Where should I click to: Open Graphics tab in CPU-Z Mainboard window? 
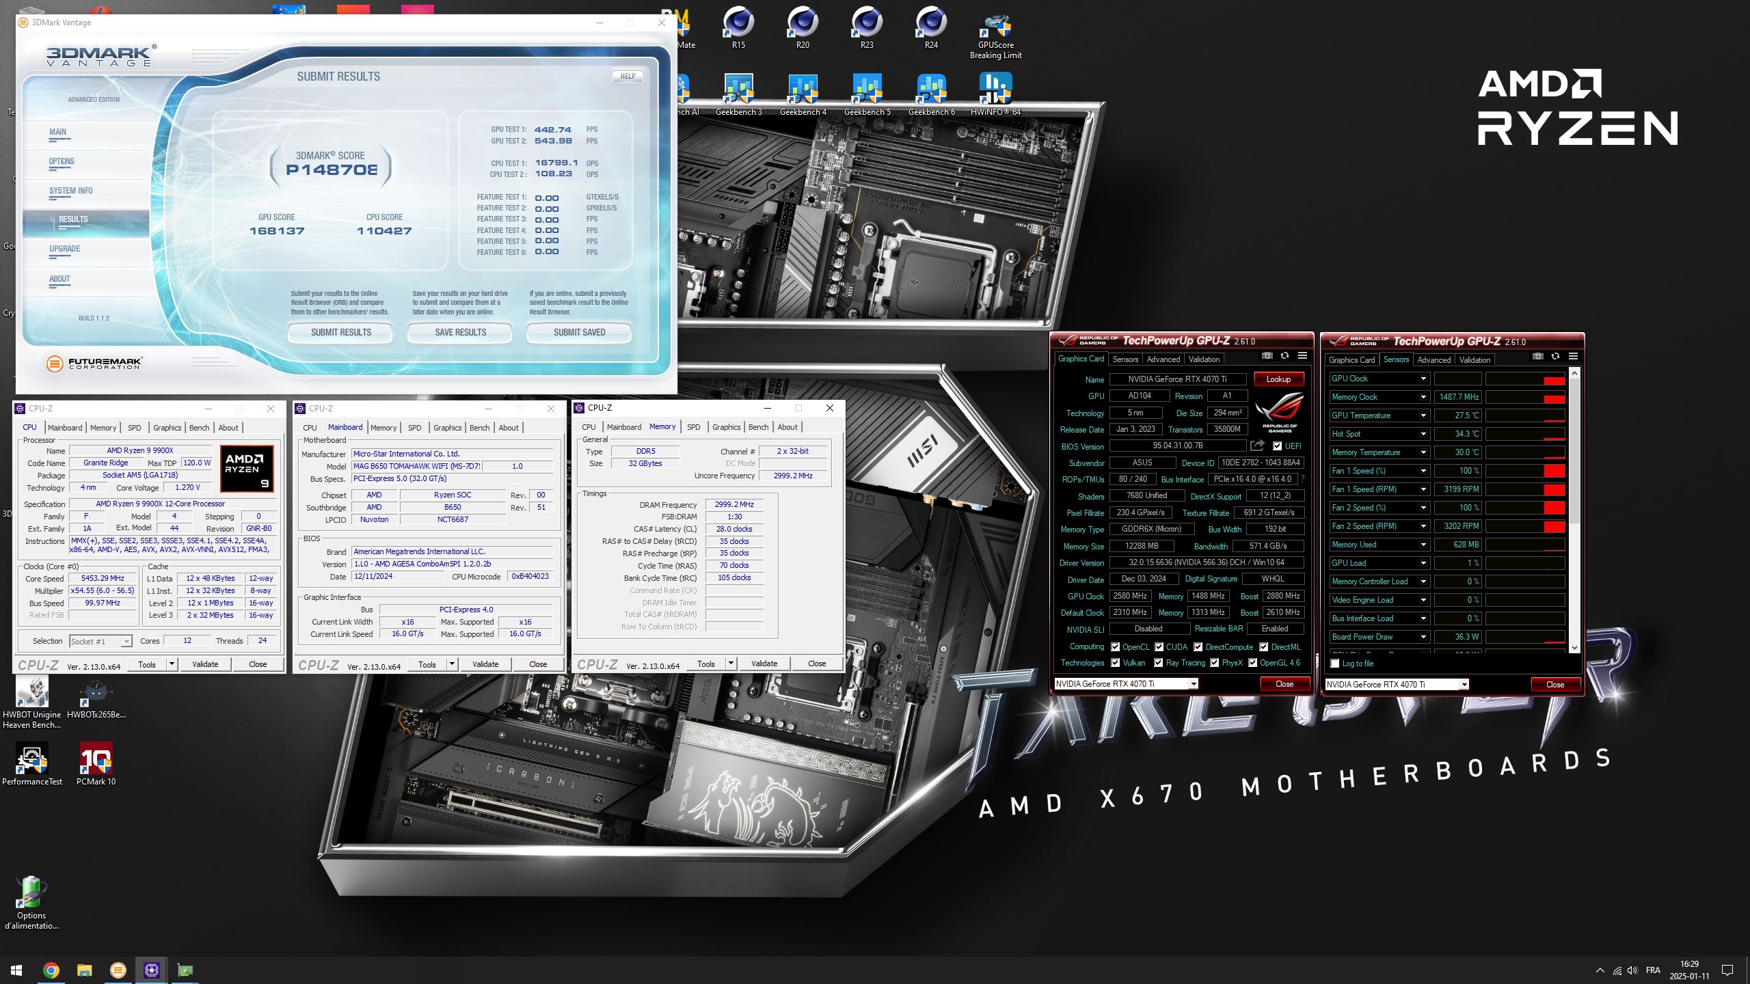coord(447,428)
